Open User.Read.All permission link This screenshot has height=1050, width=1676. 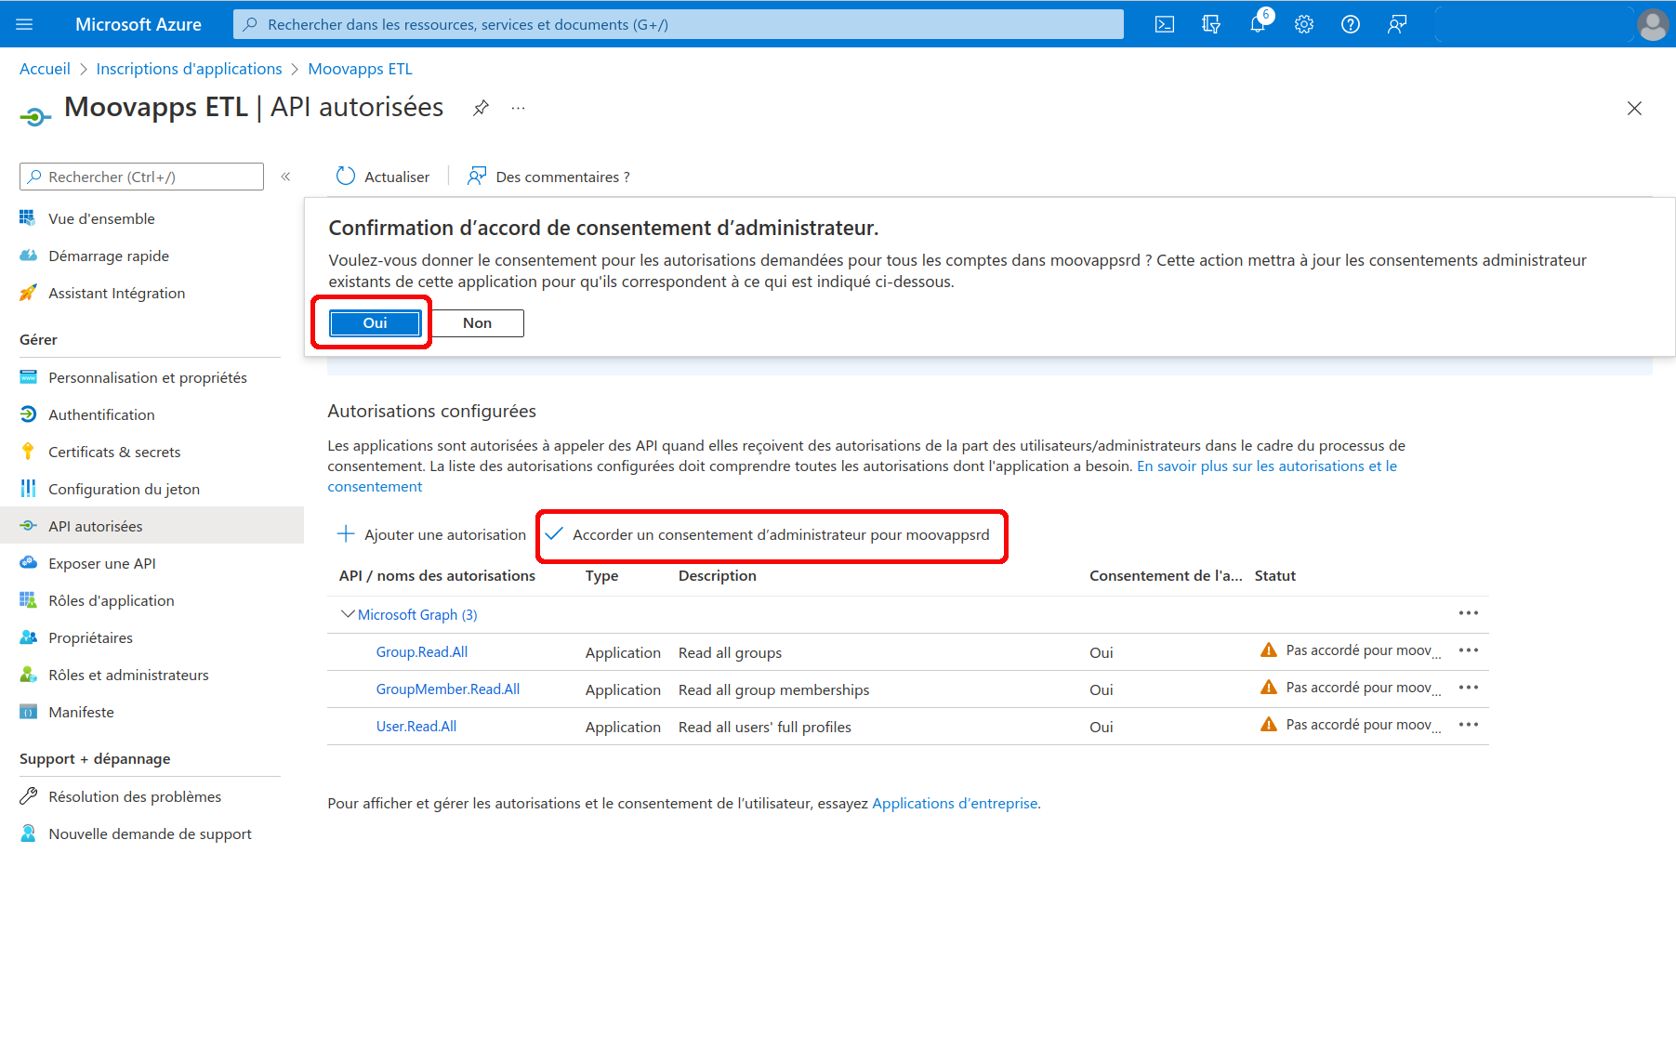click(416, 727)
